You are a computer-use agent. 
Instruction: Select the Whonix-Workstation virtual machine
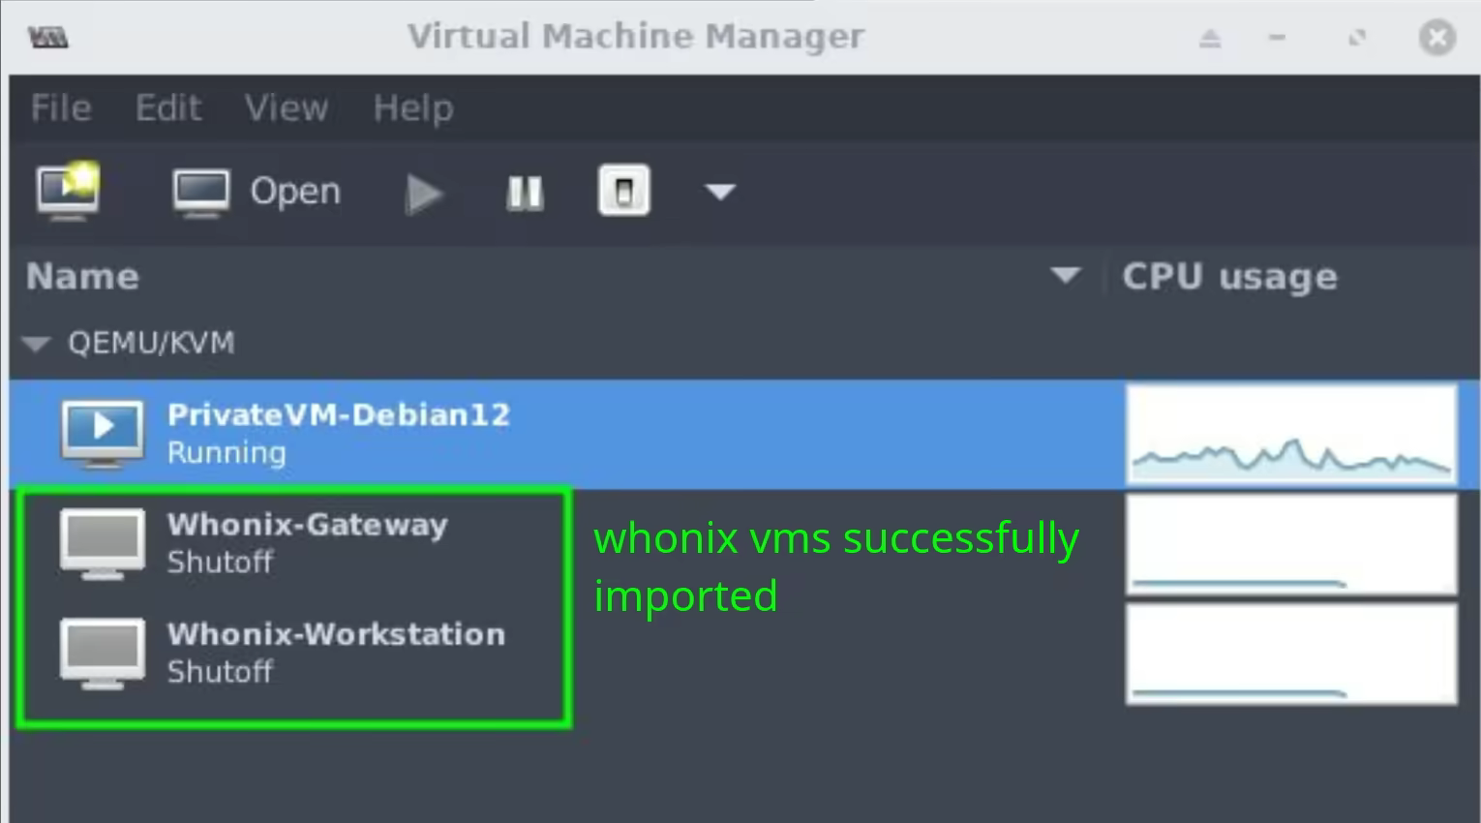click(x=335, y=652)
